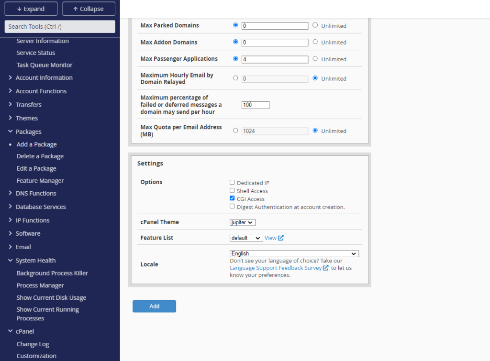Uncheck the CGI Access checkbox
The width and height of the screenshot is (490, 361).
click(x=232, y=198)
